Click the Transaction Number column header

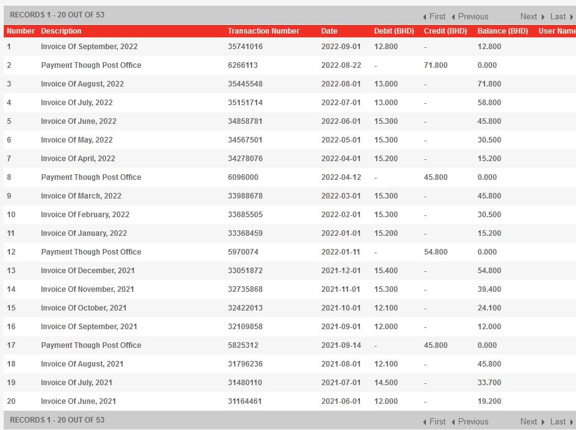tap(263, 31)
